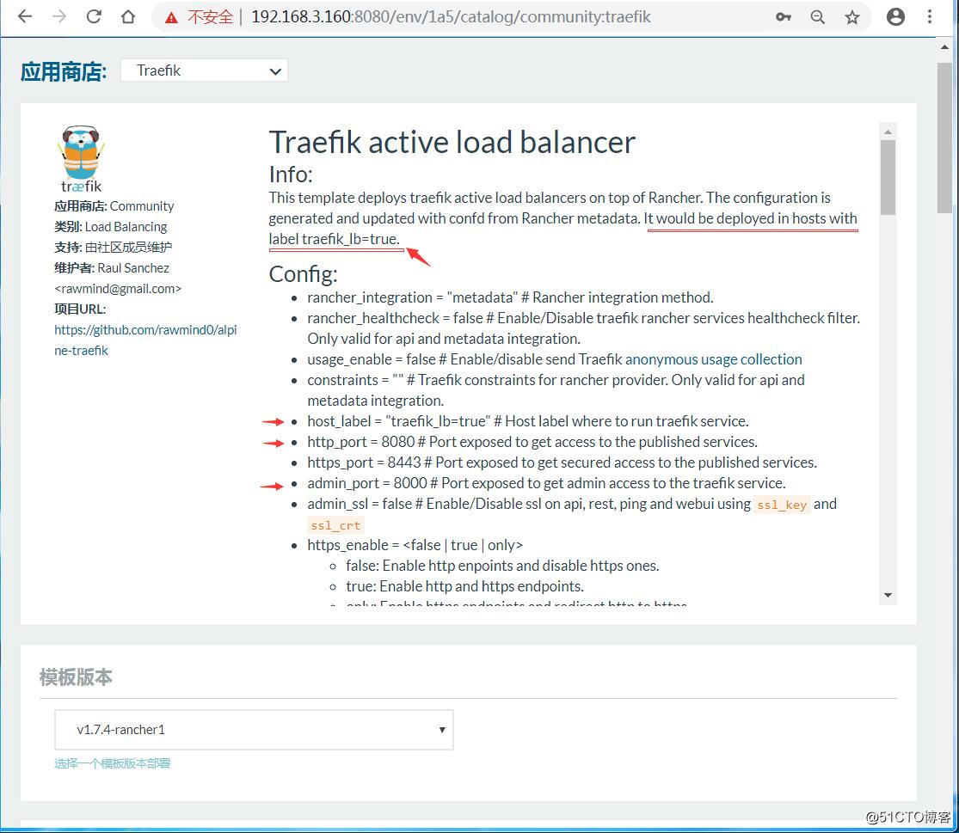Click the 'label traefik_lb=true.' sentence
The height and width of the screenshot is (833, 959).
[334, 239]
